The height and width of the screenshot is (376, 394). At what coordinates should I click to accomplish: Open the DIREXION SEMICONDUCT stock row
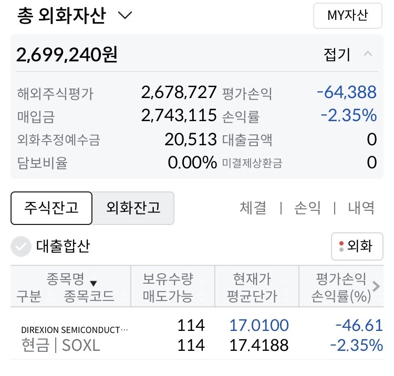pos(75,330)
